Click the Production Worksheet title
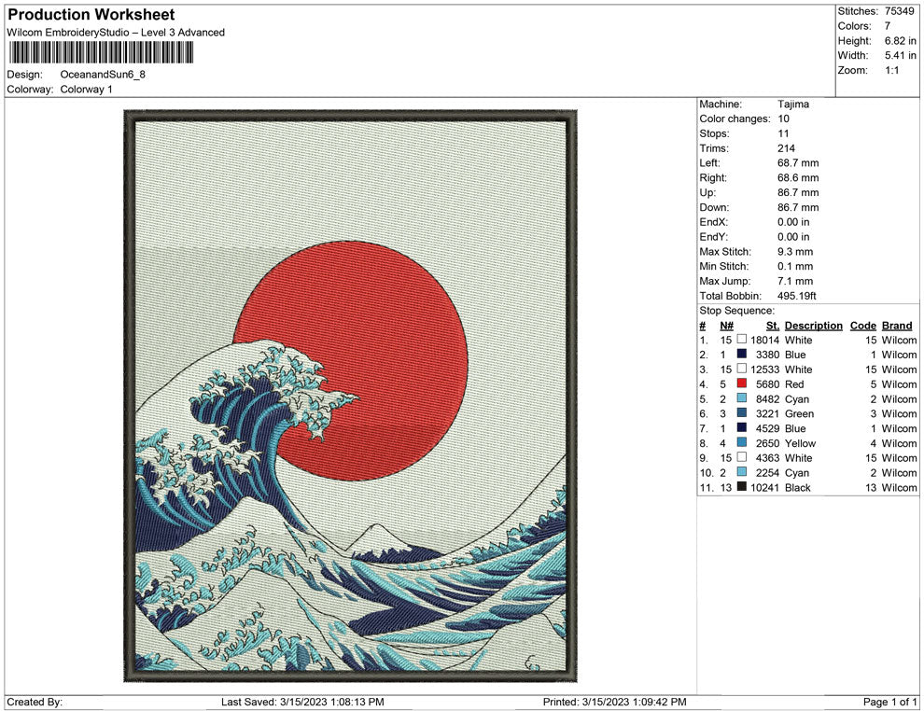This screenshot has width=924, height=711. point(91,15)
